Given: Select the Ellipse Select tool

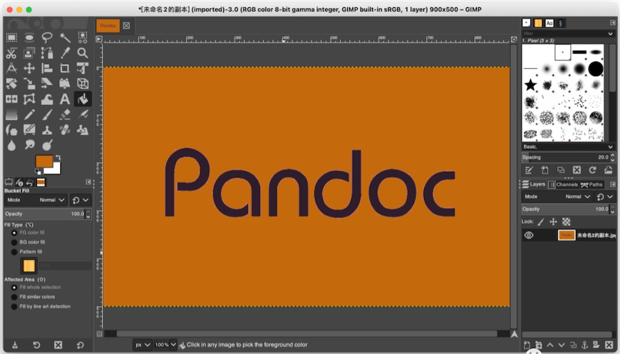Looking at the screenshot, I should click(x=29, y=37).
